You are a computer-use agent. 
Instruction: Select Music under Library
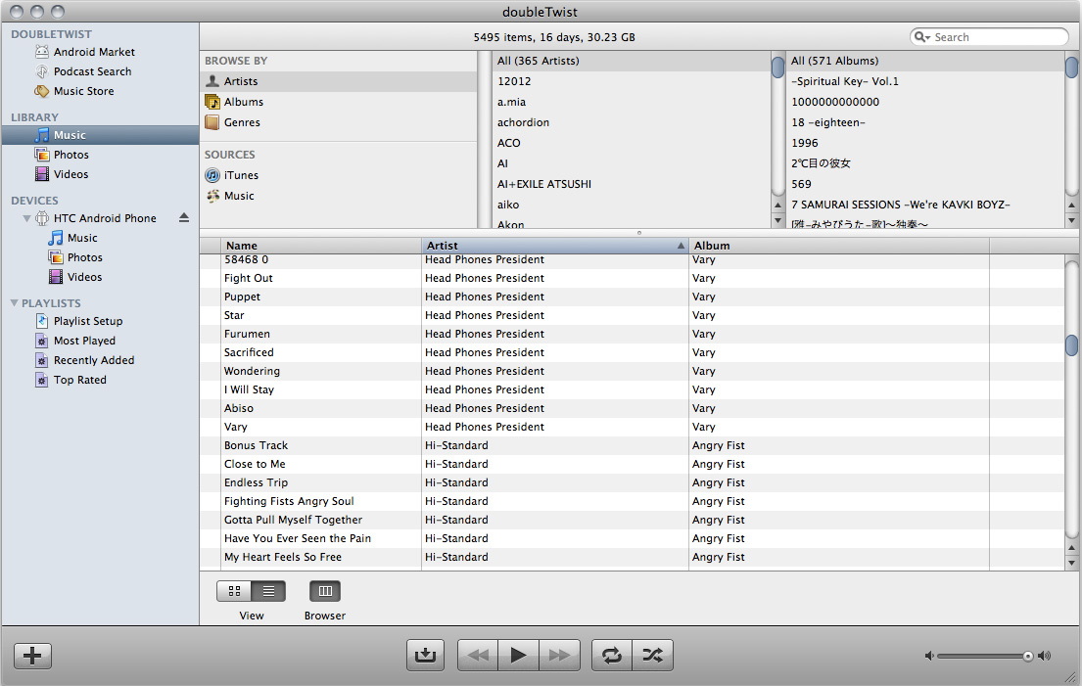[100, 135]
